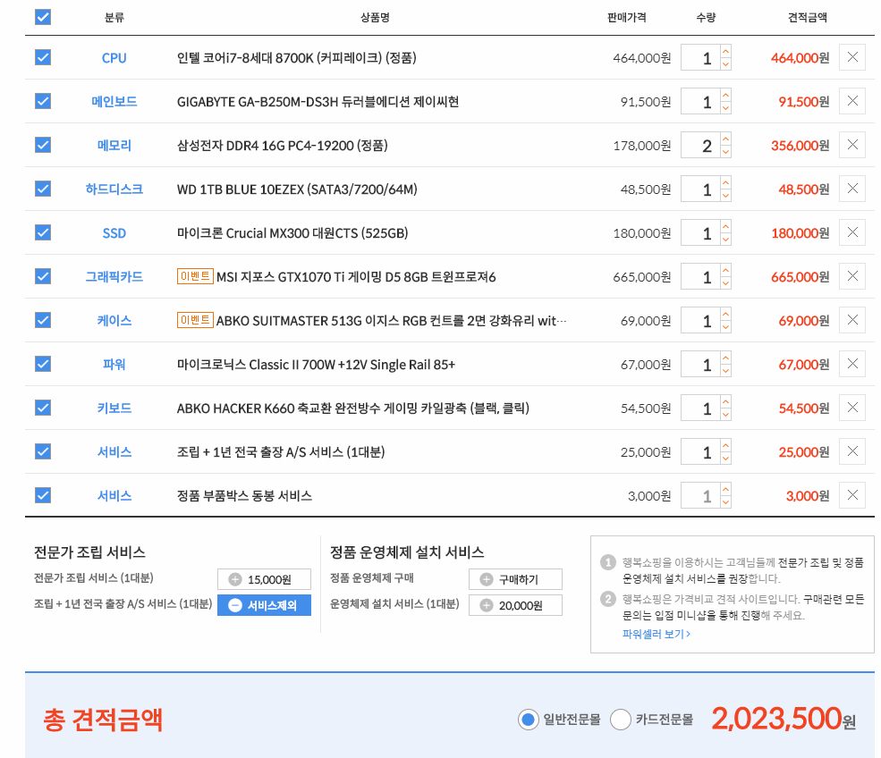Uncheck the 메인보드 row checkbox
The image size is (881, 758).
click(x=43, y=101)
